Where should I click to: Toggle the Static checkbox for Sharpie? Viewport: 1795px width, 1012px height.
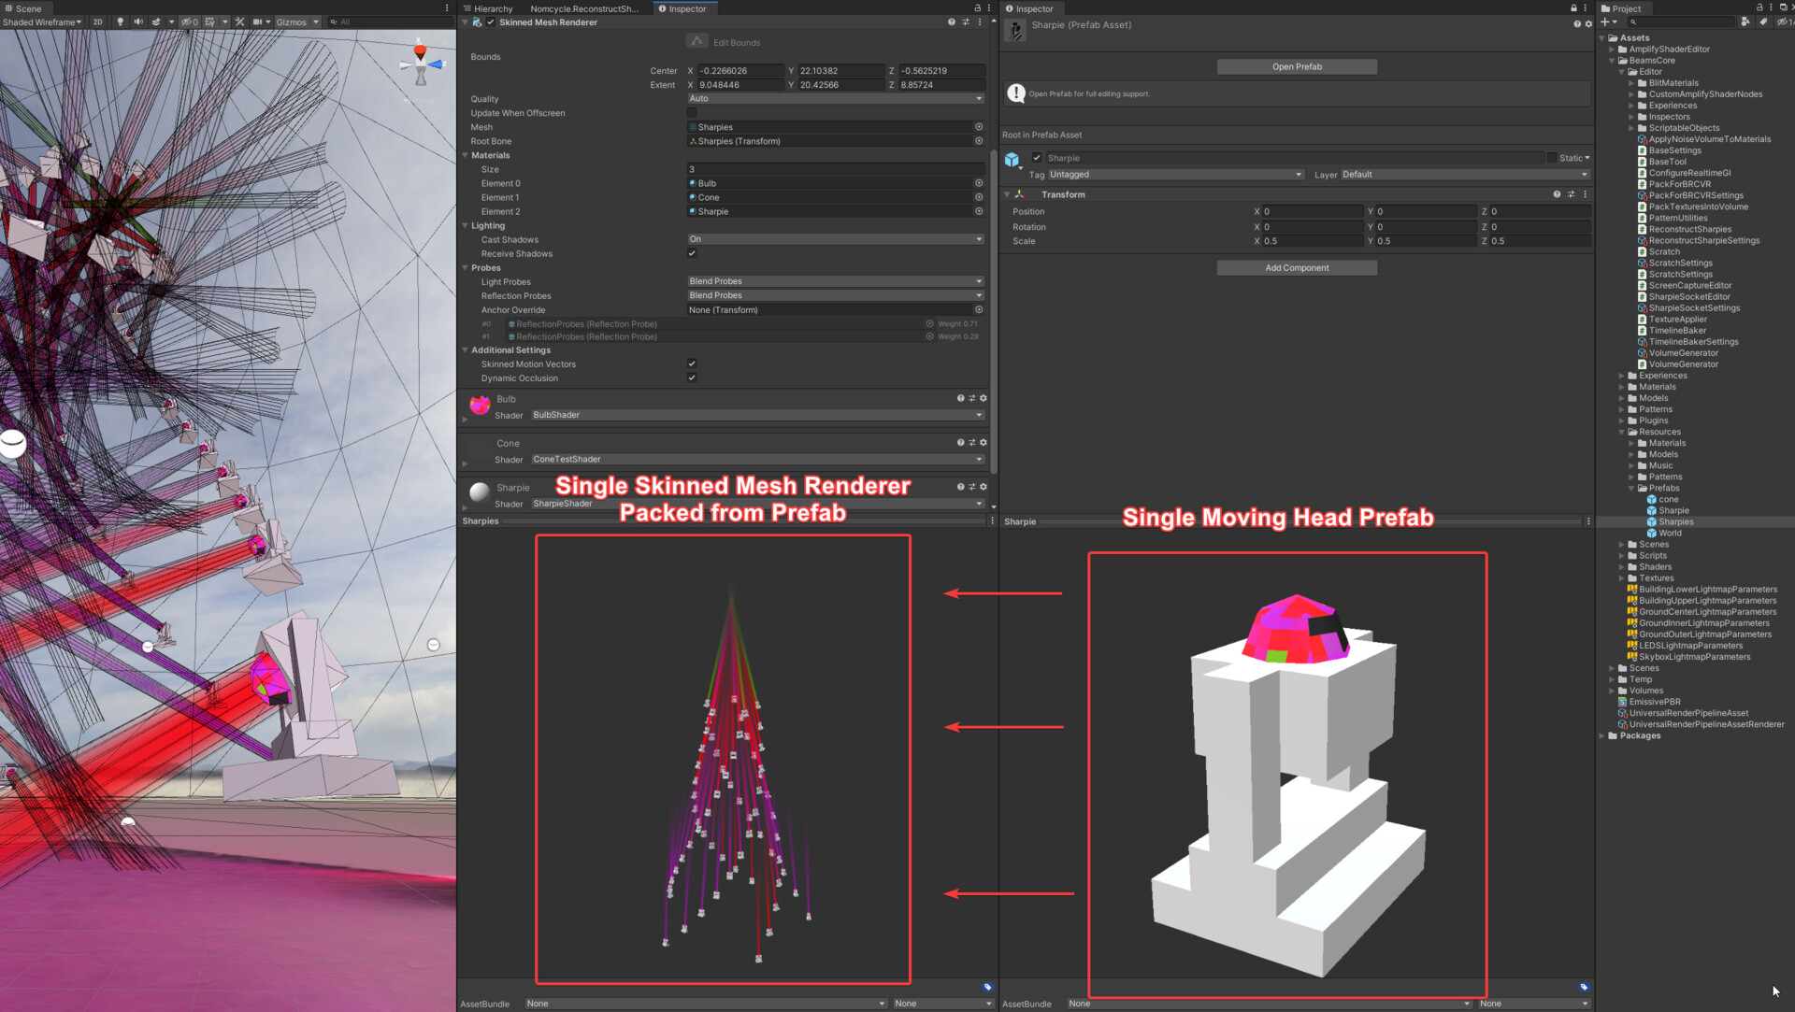(x=1551, y=158)
